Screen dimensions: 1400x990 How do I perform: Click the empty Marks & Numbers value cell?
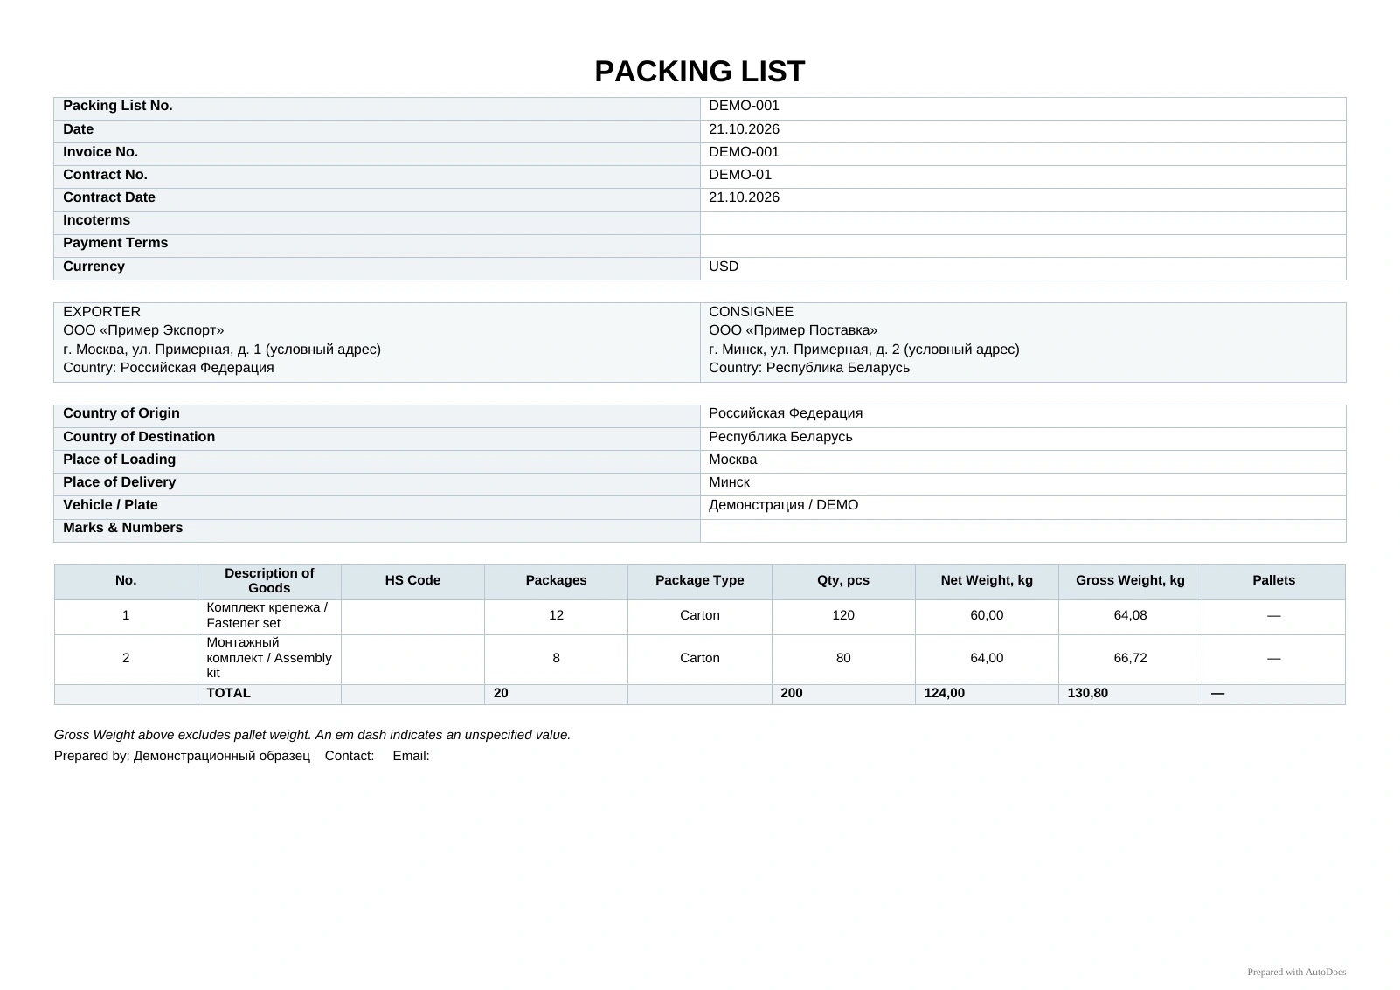click(x=1022, y=530)
